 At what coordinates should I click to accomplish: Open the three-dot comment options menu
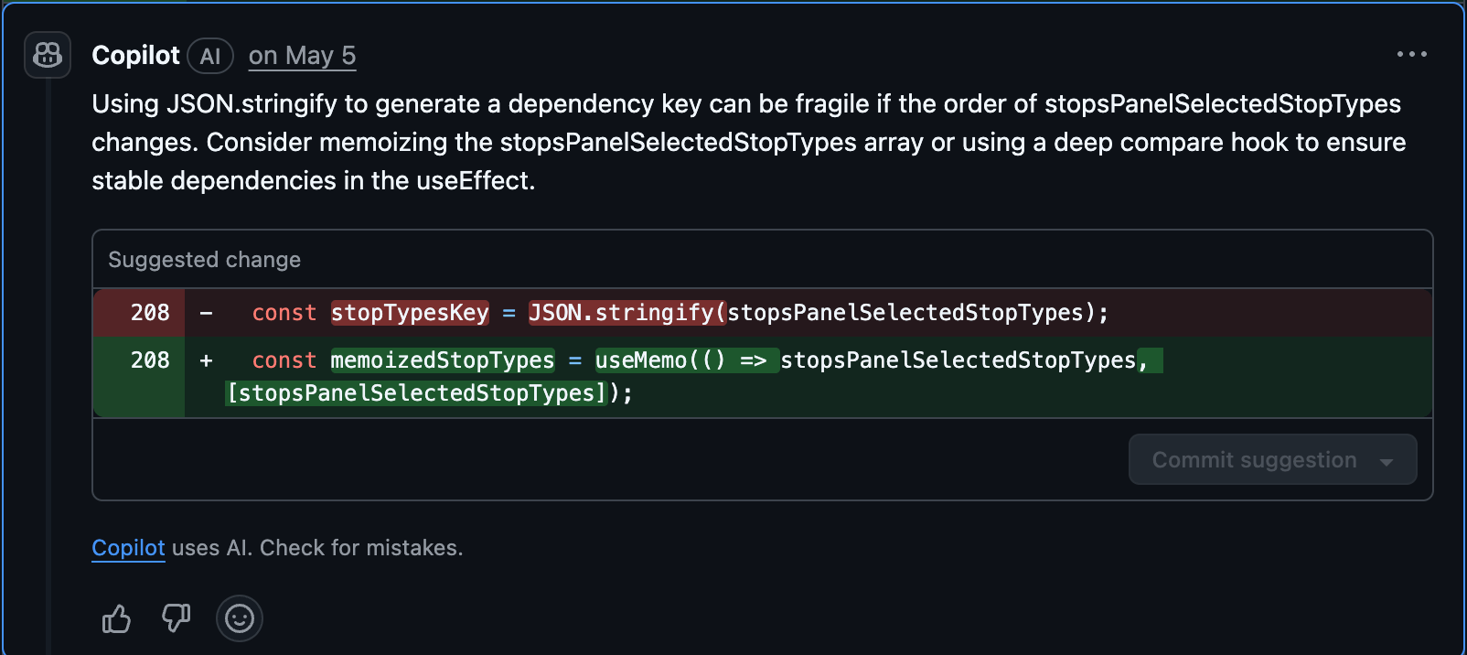point(1411,55)
